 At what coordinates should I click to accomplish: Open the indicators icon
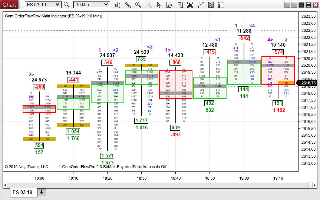point(190,5)
